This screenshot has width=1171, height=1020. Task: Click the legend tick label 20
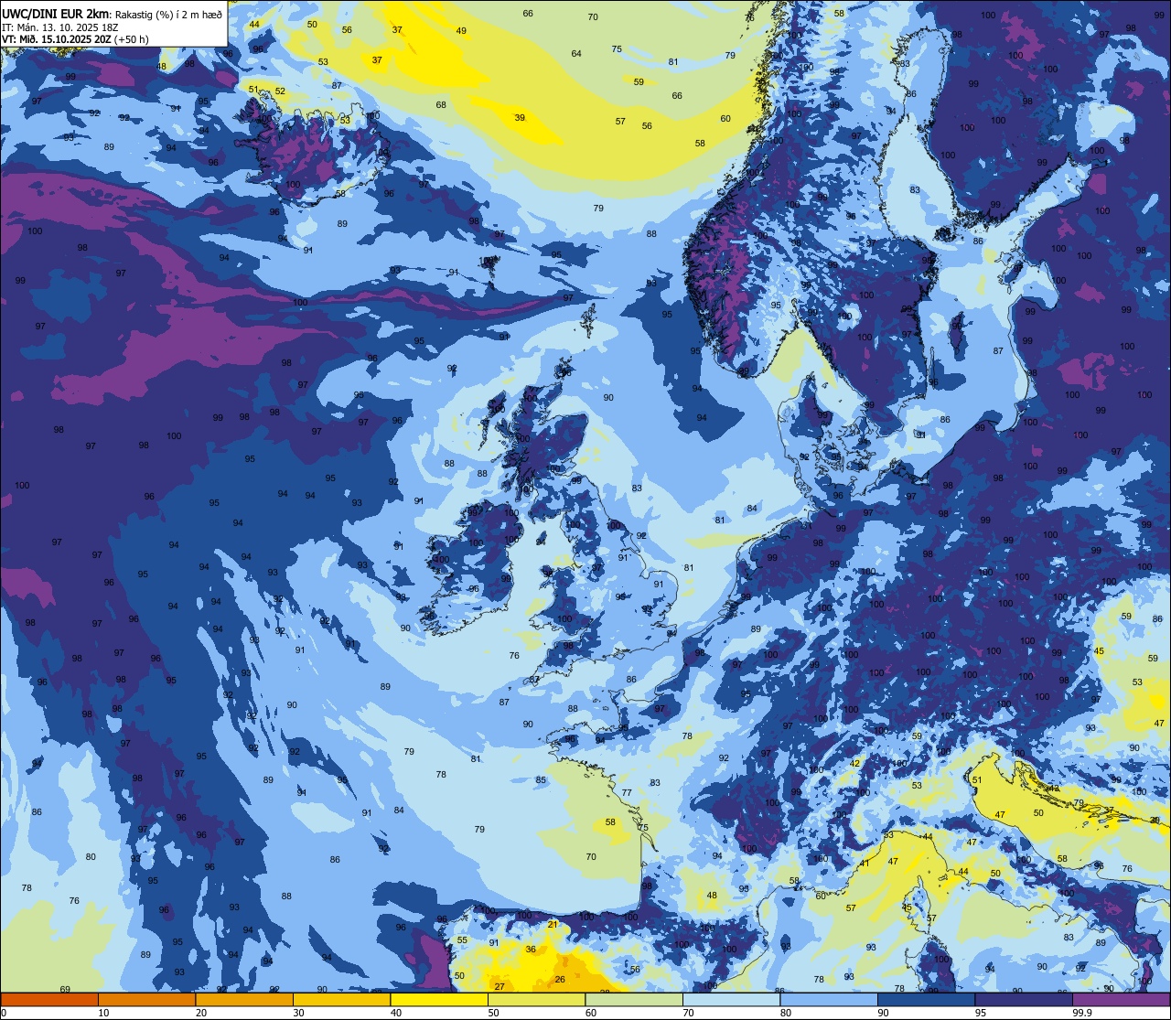pyautogui.click(x=201, y=1013)
